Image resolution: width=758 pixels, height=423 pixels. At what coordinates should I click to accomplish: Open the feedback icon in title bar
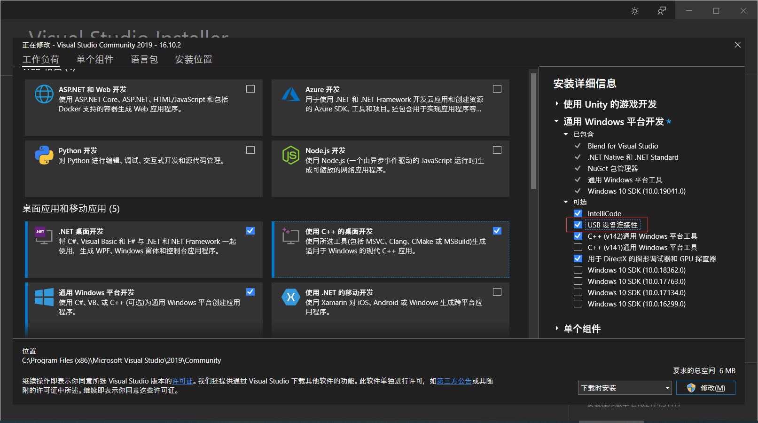tap(662, 11)
